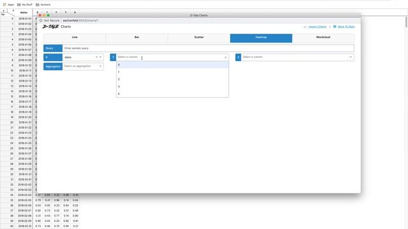Image resolution: width=408 pixels, height=229 pixels.
Task: Select the Heatmap chart tab
Action: pyautogui.click(x=261, y=38)
